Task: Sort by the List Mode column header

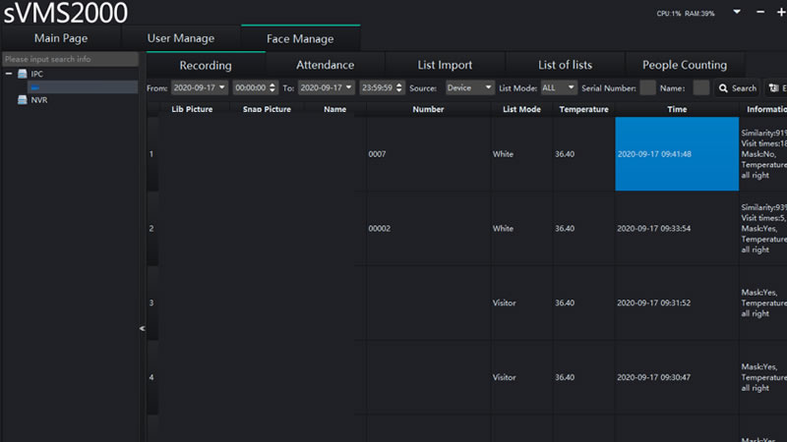Action: point(521,109)
